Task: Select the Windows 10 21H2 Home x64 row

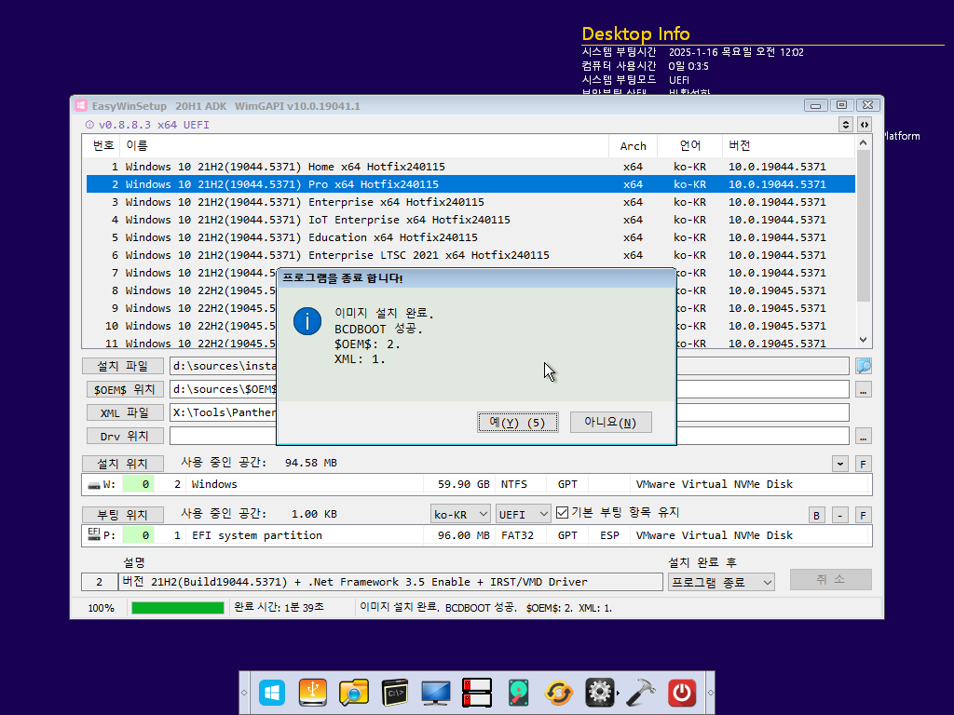Action: [470, 167]
